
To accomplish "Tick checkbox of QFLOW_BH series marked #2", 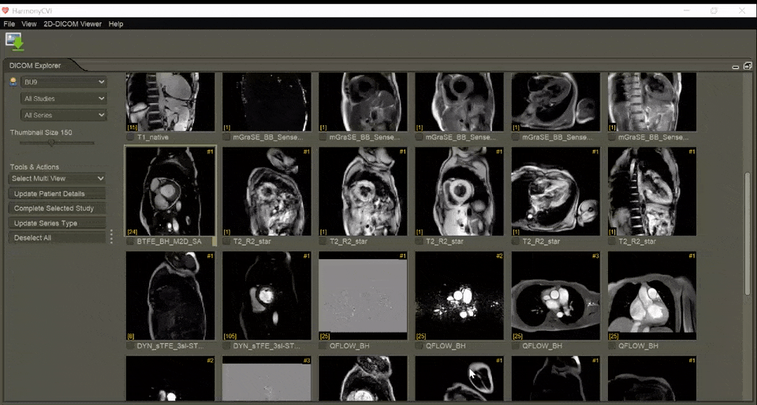I will point(419,346).
